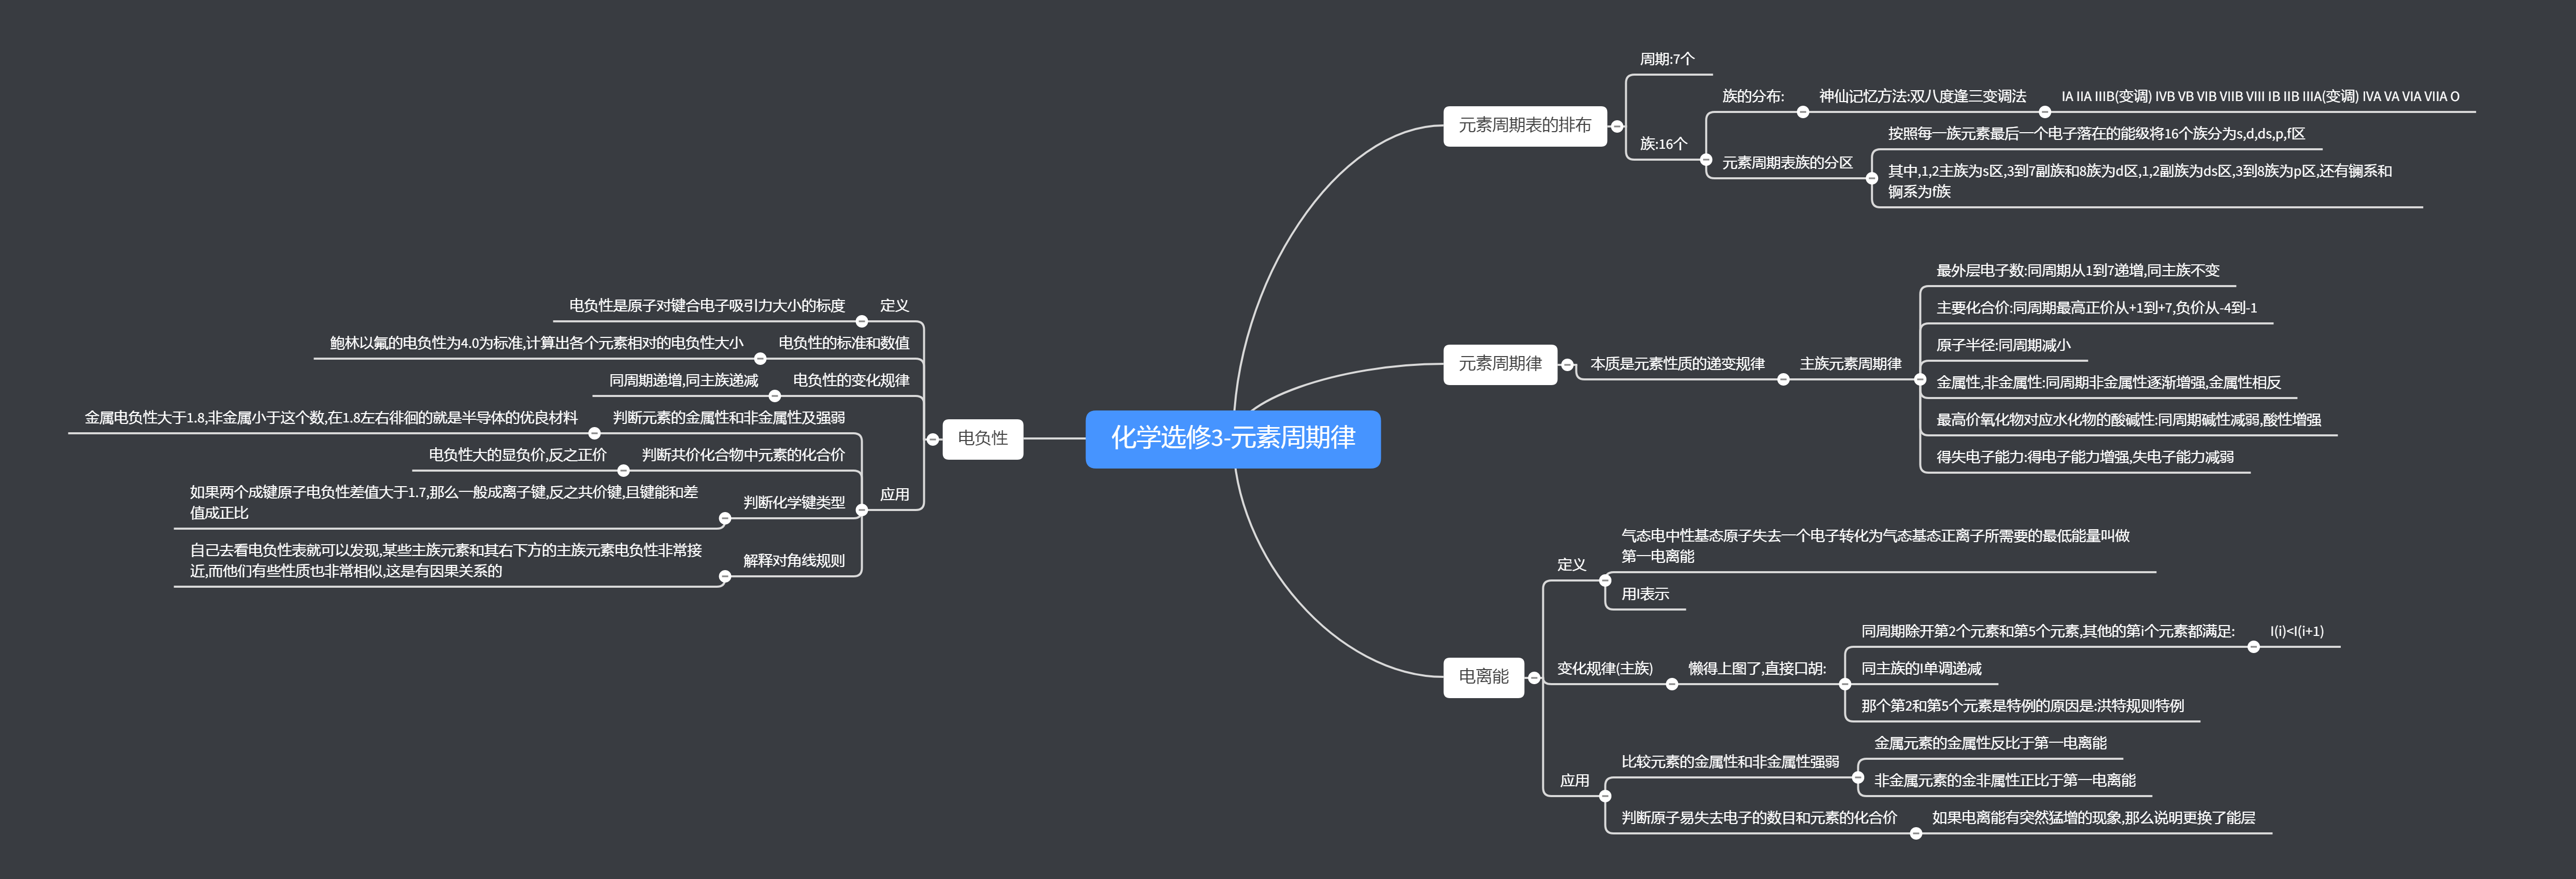The width and height of the screenshot is (2576, 879).
Task: Select the 电离能 topic node
Action: tap(1483, 677)
